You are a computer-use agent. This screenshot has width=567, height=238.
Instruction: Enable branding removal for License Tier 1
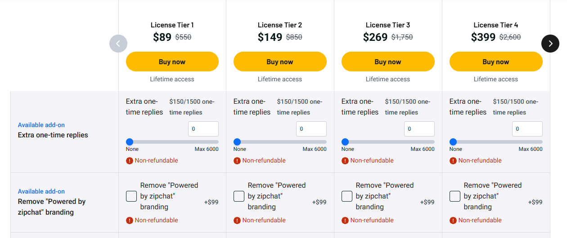(x=131, y=196)
